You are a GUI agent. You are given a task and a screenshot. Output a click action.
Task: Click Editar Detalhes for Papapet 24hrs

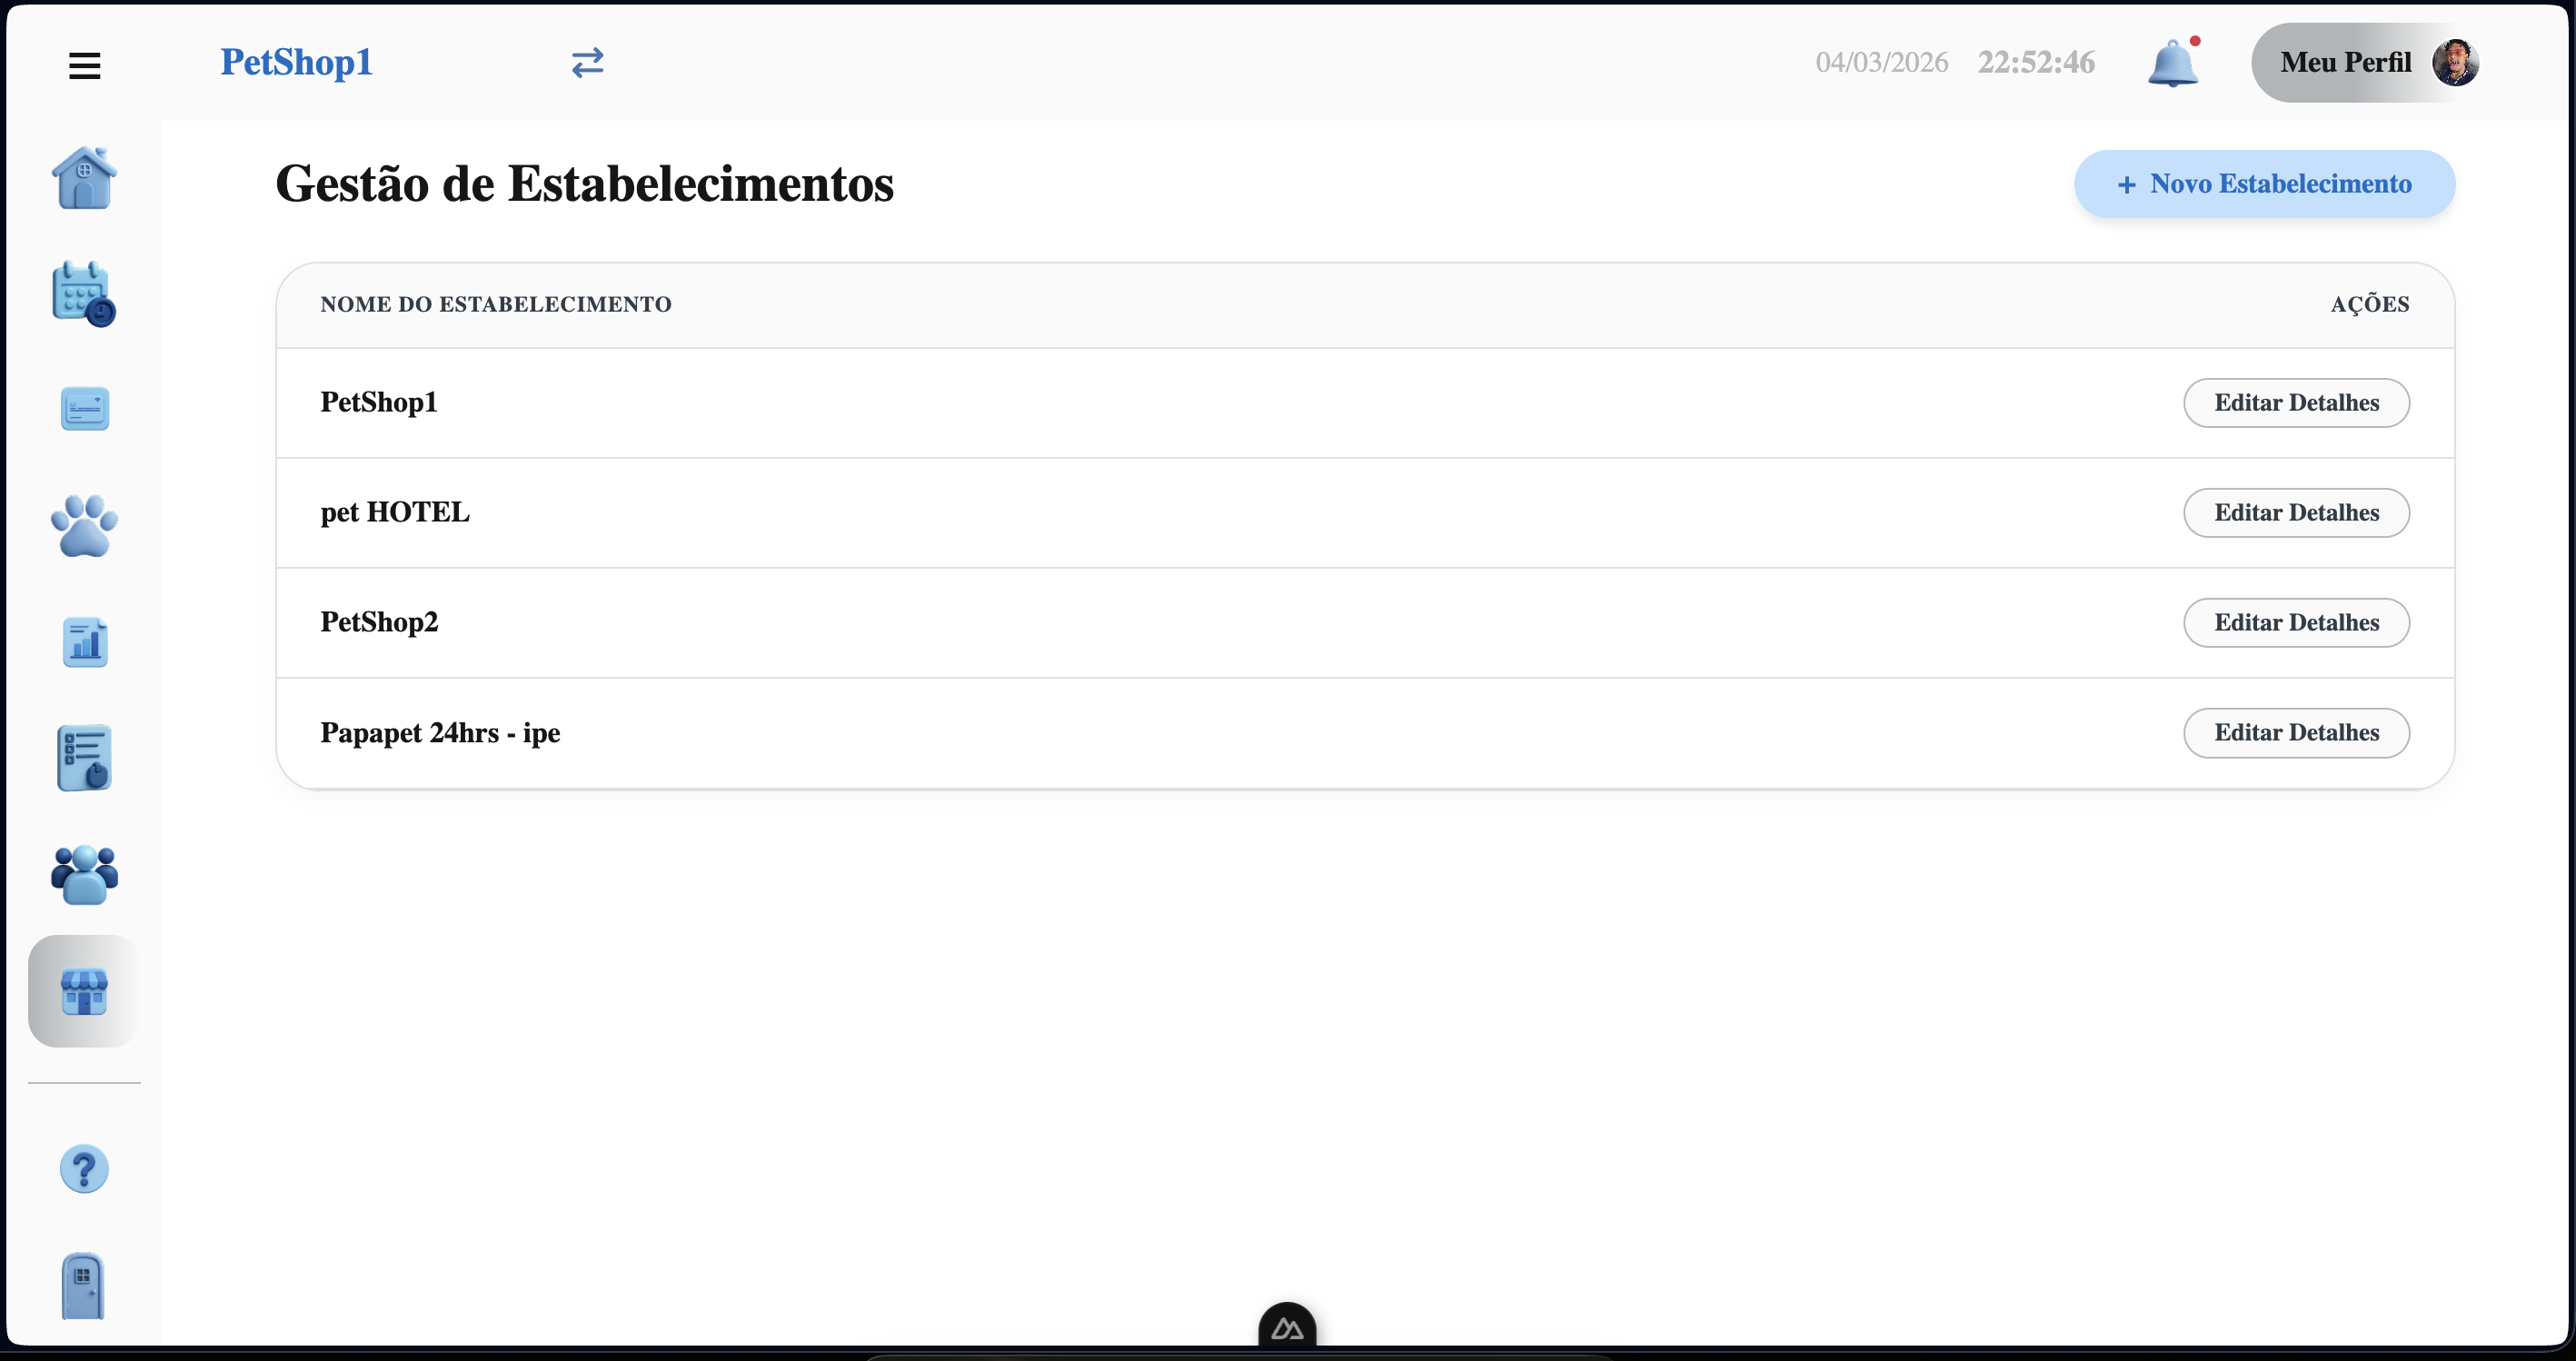pyautogui.click(x=2296, y=733)
